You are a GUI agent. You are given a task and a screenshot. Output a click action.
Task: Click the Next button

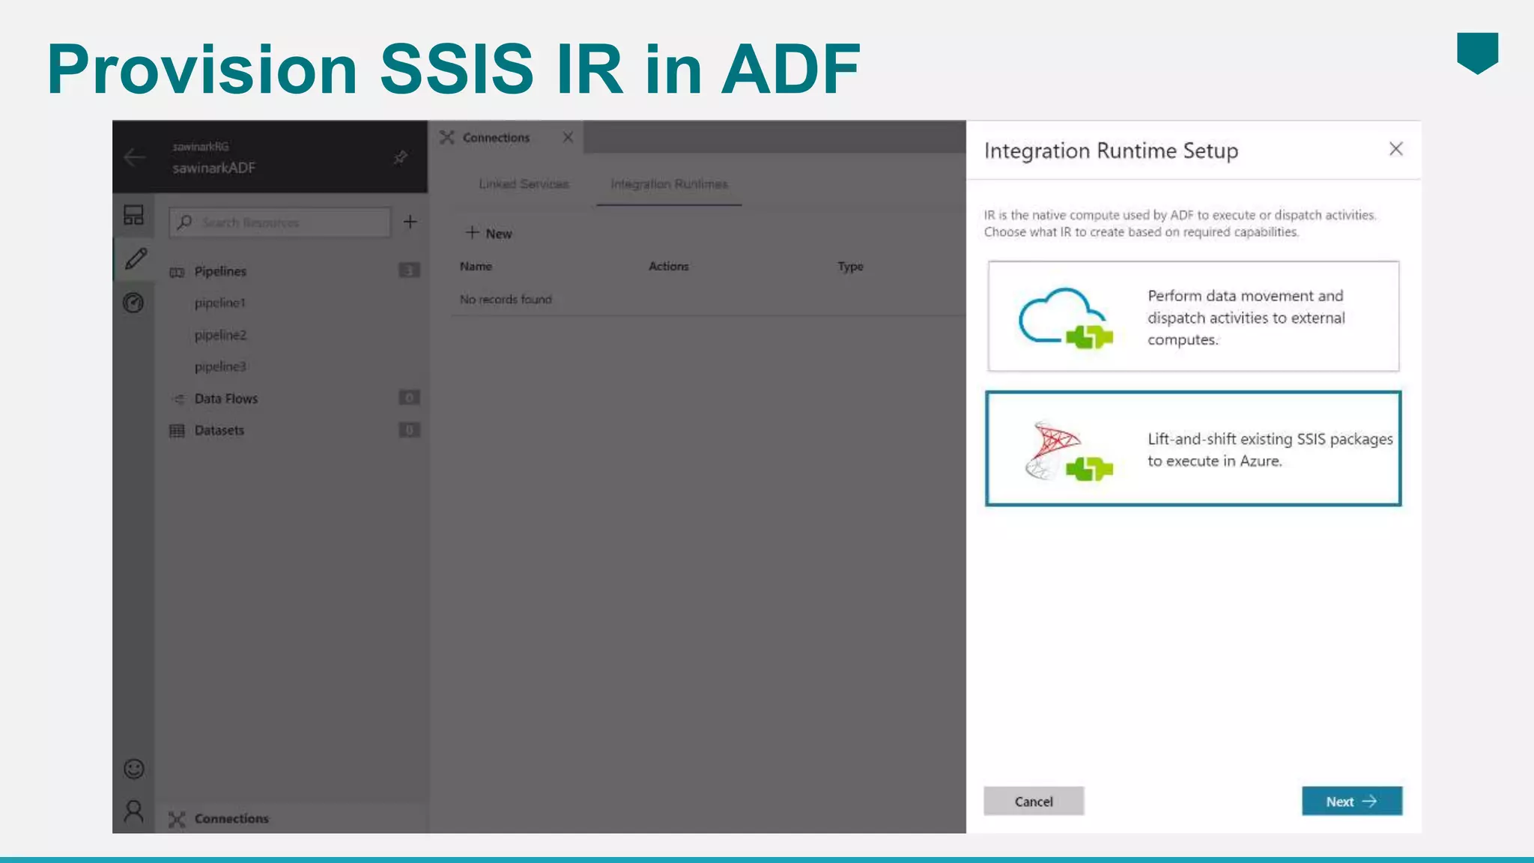(x=1351, y=801)
